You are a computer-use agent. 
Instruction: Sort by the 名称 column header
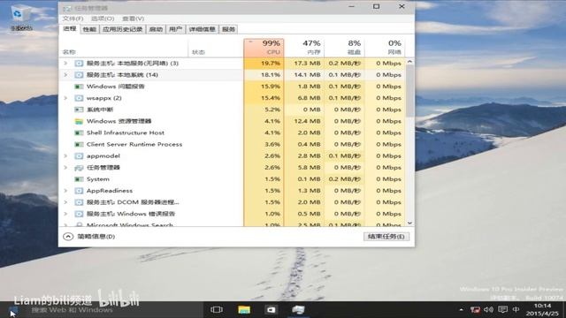(124, 48)
